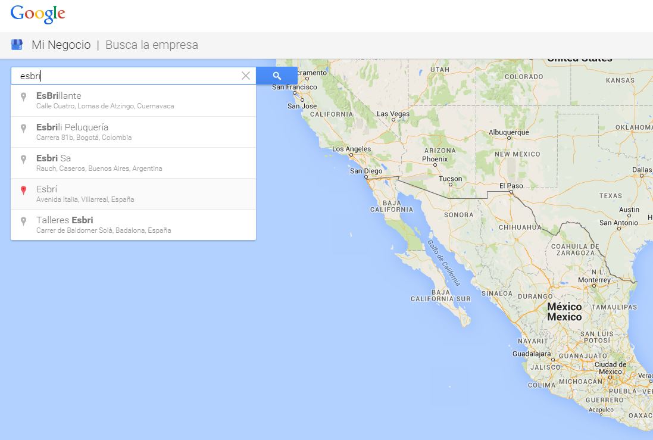Click the address Carrera 81b, Bogotá, Colombia
This screenshot has width=653, height=440.
[x=84, y=137]
